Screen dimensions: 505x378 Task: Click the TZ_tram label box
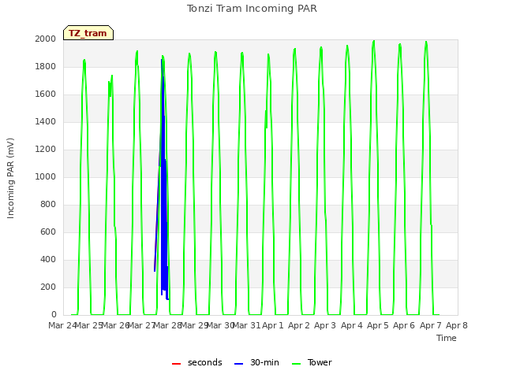pyautogui.click(x=88, y=33)
